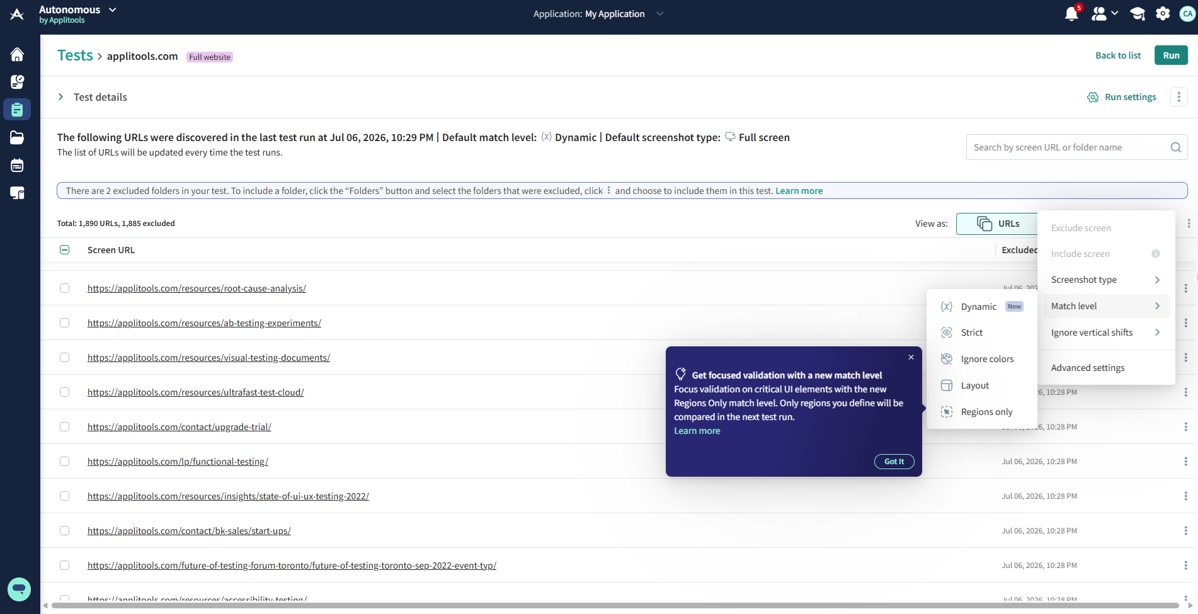Click the Applitools logo
This screenshot has height=614, width=1198.
click(17, 14)
